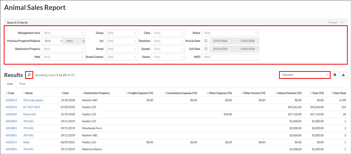The image size is (351, 154).
Task: Open the Management Area dropdown
Action: [63, 33]
